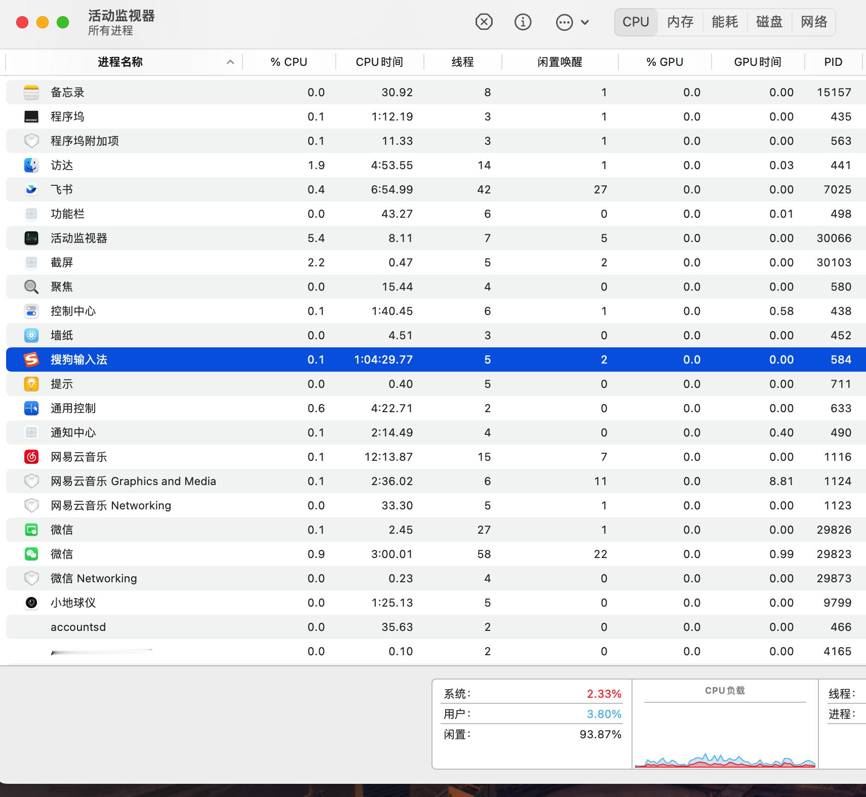The image size is (866, 797).
Task: Switch to the 磁盘 tab
Action: (x=769, y=22)
